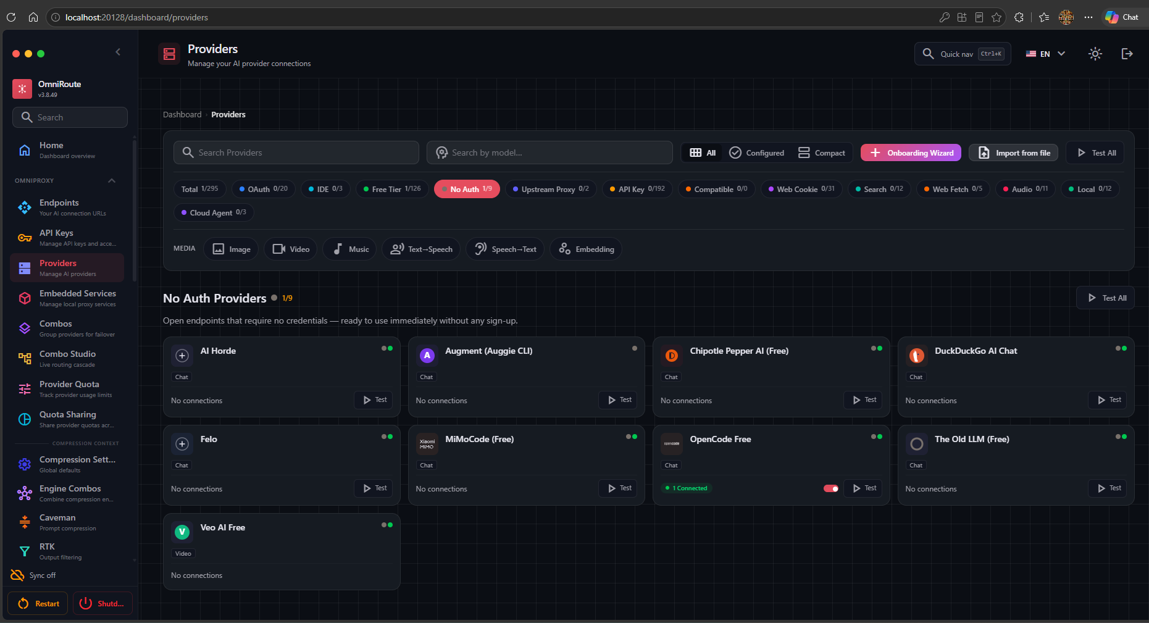Image resolution: width=1149 pixels, height=623 pixels.
Task: Click the logout icon in header
Action: click(1127, 54)
